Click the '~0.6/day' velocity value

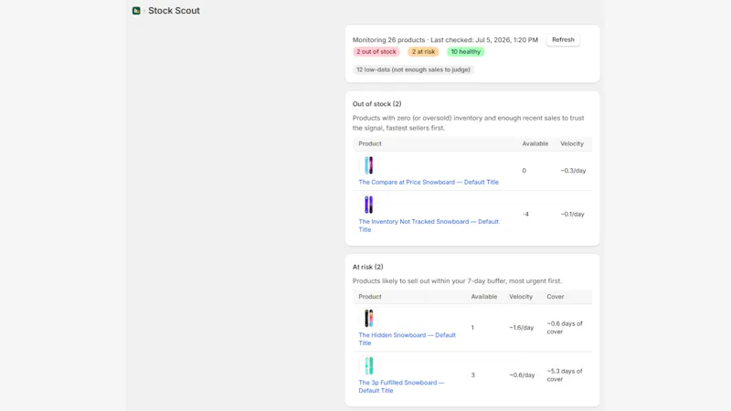point(522,375)
